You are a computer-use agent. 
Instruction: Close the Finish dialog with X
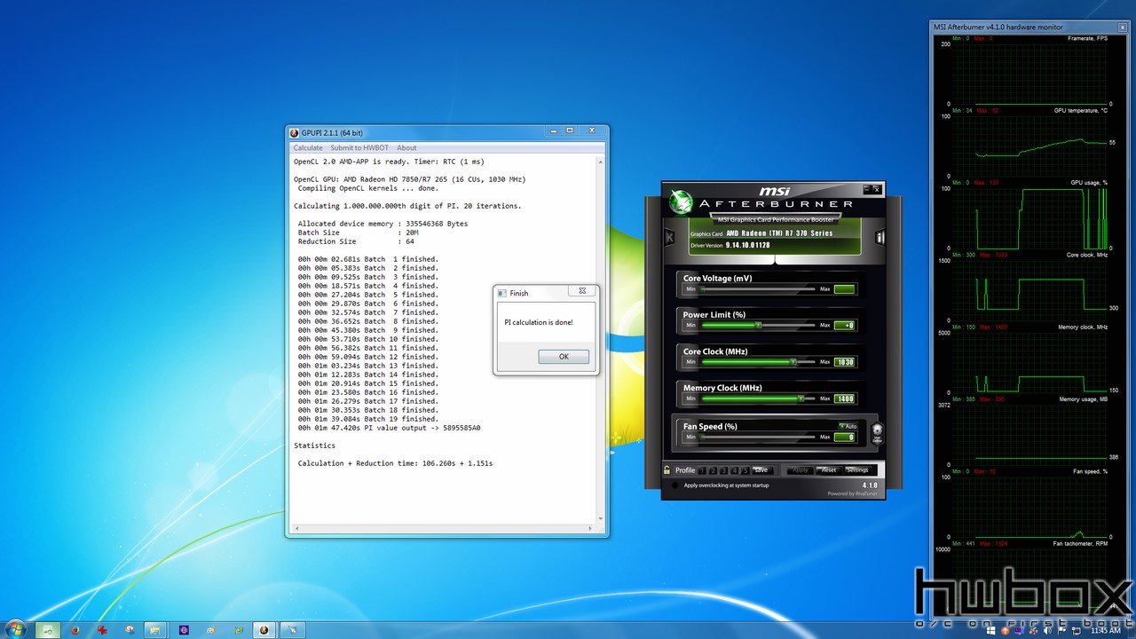582,291
